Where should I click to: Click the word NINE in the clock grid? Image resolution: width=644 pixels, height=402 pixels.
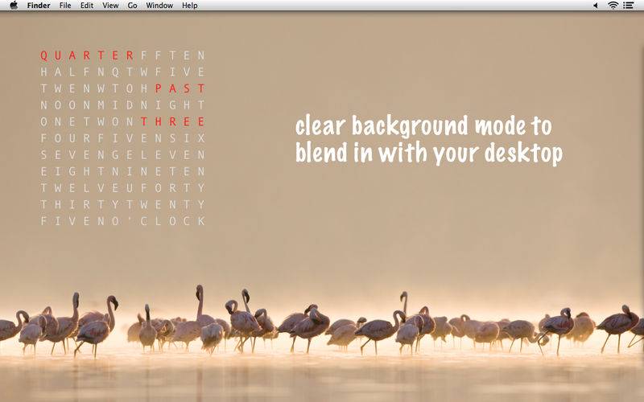136,171
